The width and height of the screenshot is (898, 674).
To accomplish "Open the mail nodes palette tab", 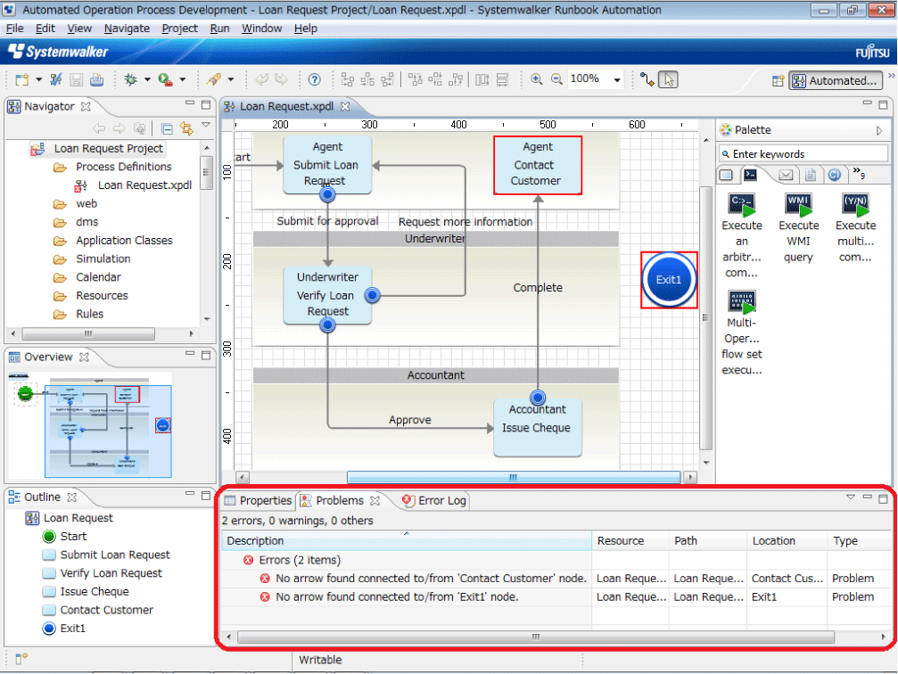I will [786, 175].
